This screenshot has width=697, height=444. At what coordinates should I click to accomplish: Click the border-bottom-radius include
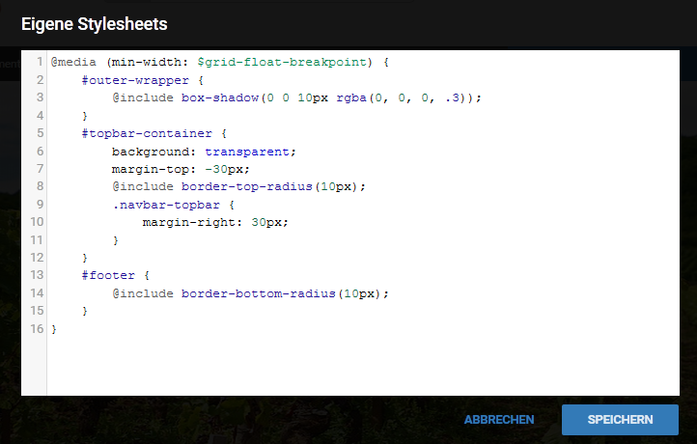tap(261, 293)
